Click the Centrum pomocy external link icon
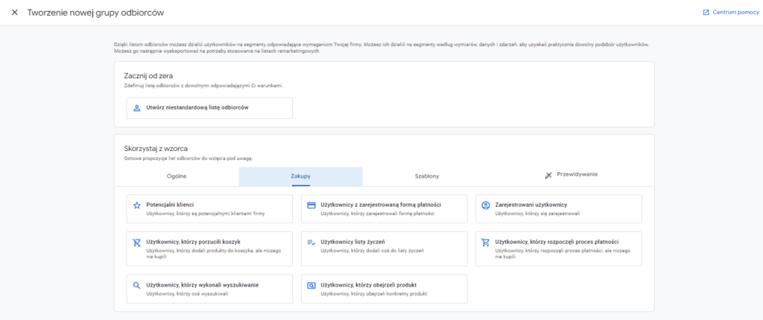Viewport: 763px width, 320px height. click(x=706, y=13)
